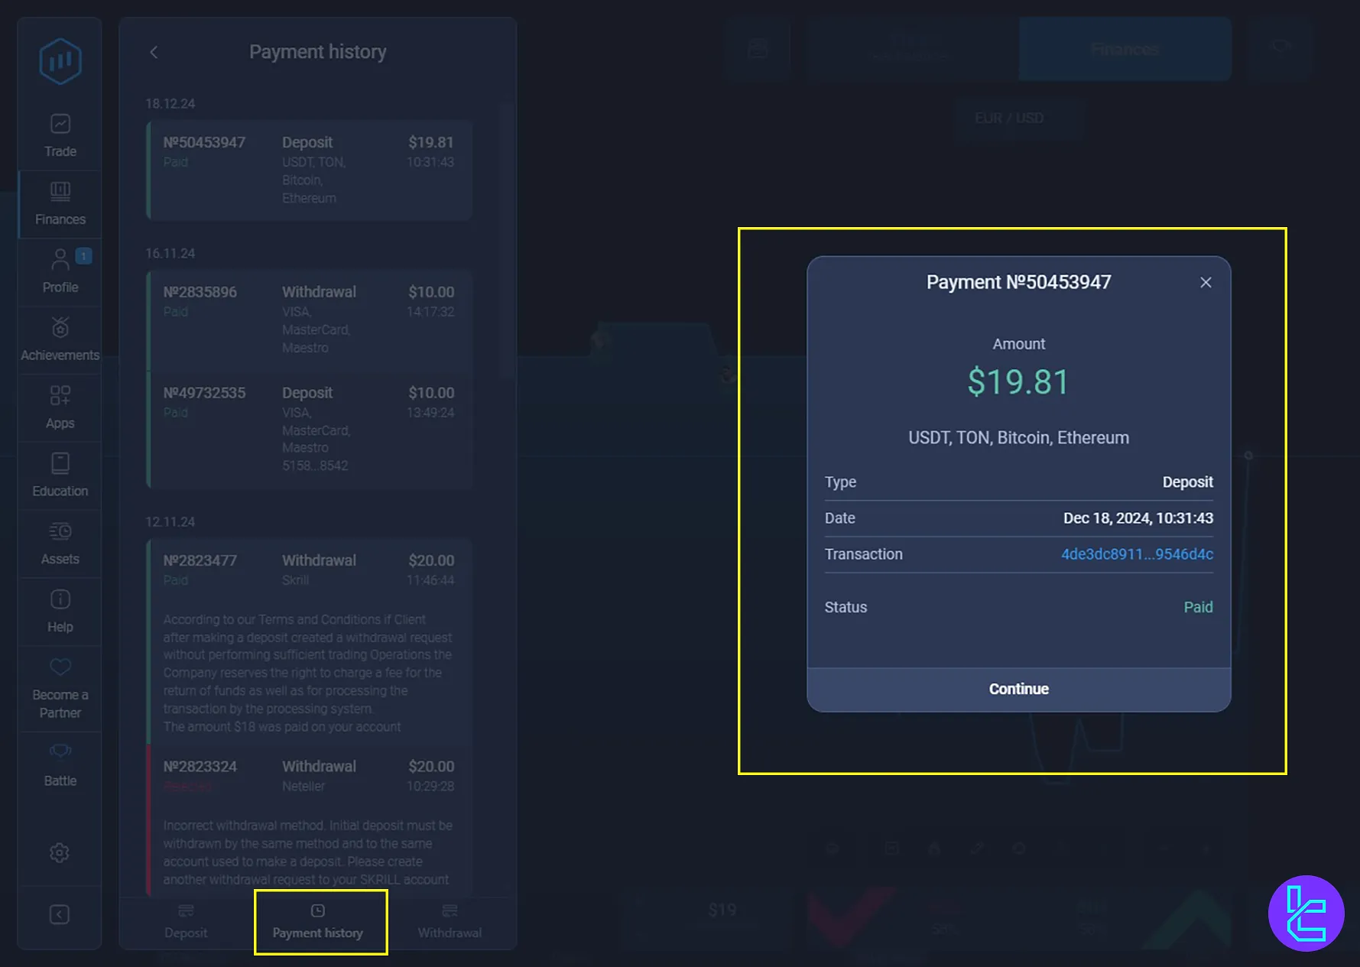Click the 16.11.24 date header
Viewport: 1360px width, 967px height.
[170, 253]
